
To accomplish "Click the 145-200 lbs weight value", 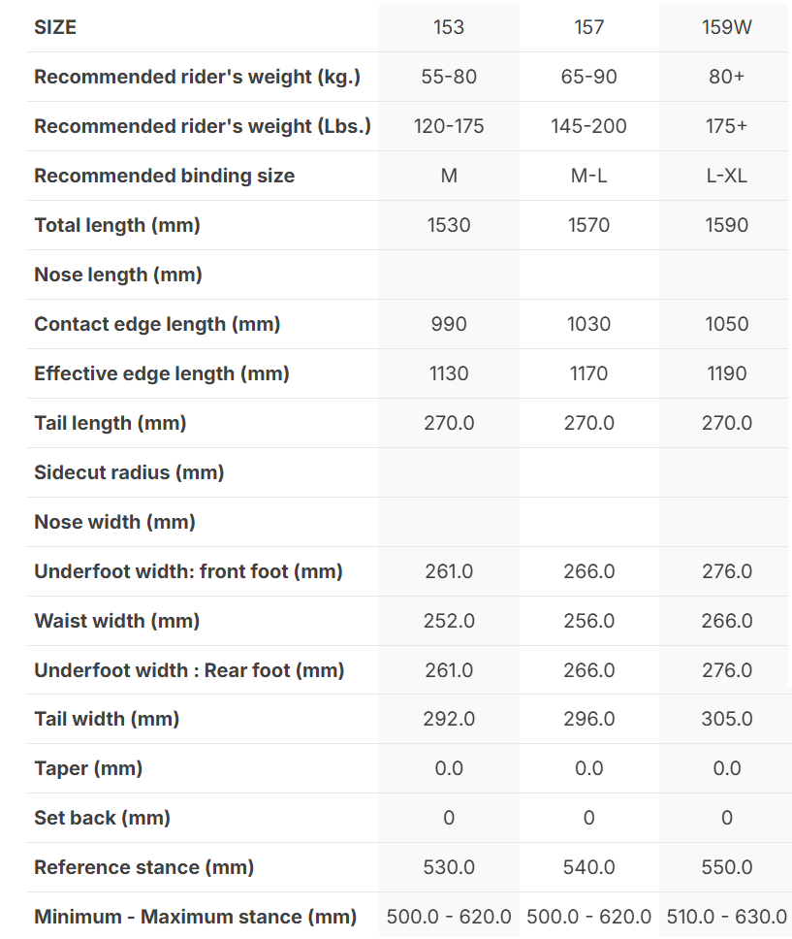I will (x=588, y=126).
